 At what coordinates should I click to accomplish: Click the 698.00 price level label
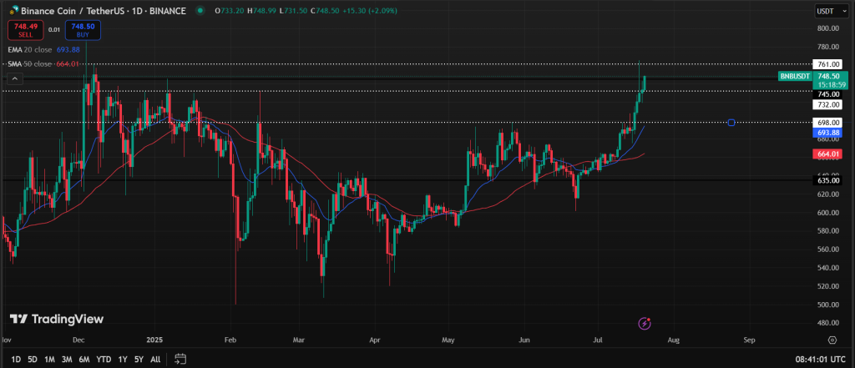[x=827, y=122]
